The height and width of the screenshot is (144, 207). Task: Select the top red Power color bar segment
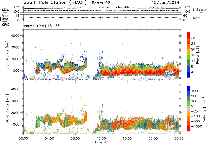coord(189,35)
